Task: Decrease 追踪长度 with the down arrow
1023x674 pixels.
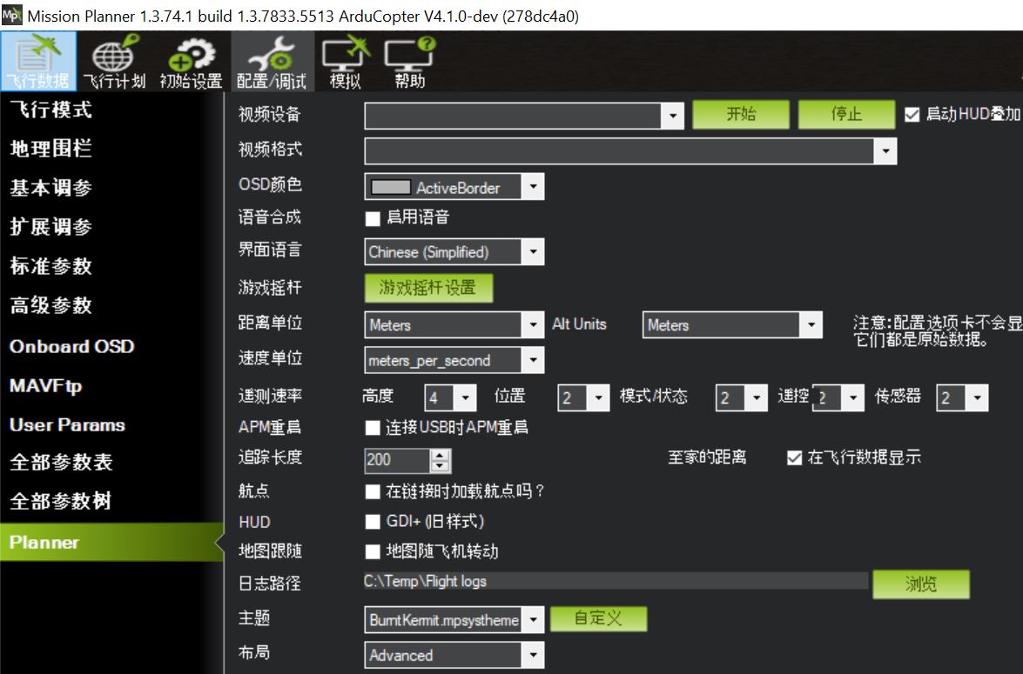Action: pyautogui.click(x=441, y=466)
